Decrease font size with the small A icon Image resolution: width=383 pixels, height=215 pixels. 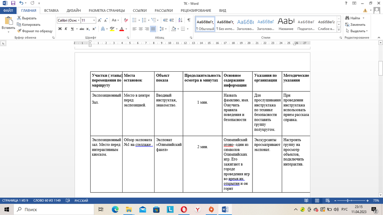coord(106,20)
